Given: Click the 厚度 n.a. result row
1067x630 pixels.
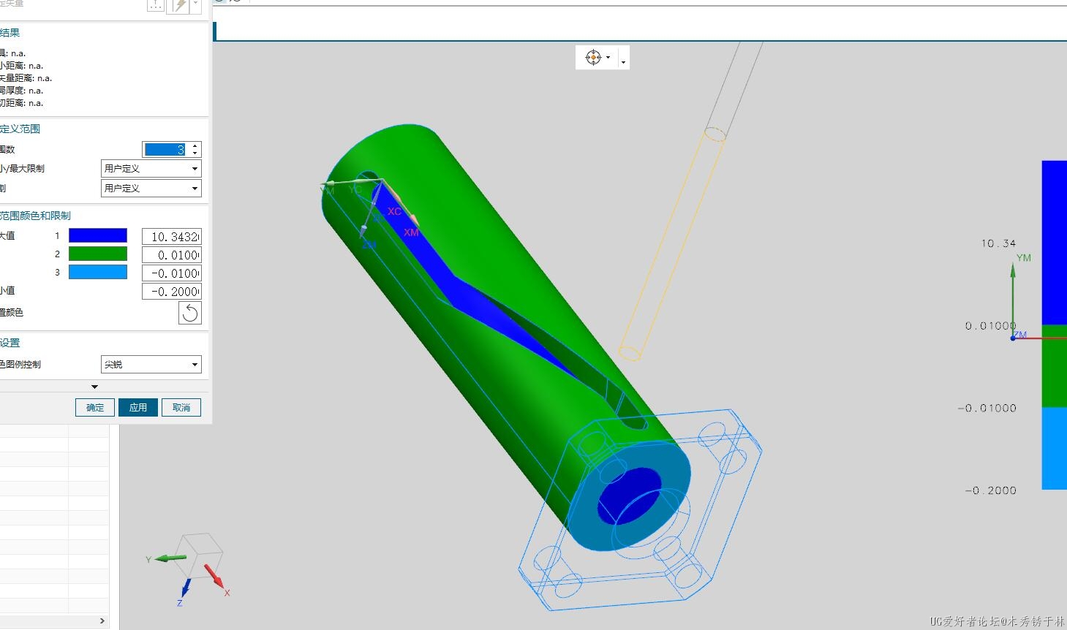Looking at the screenshot, I should (x=22, y=91).
